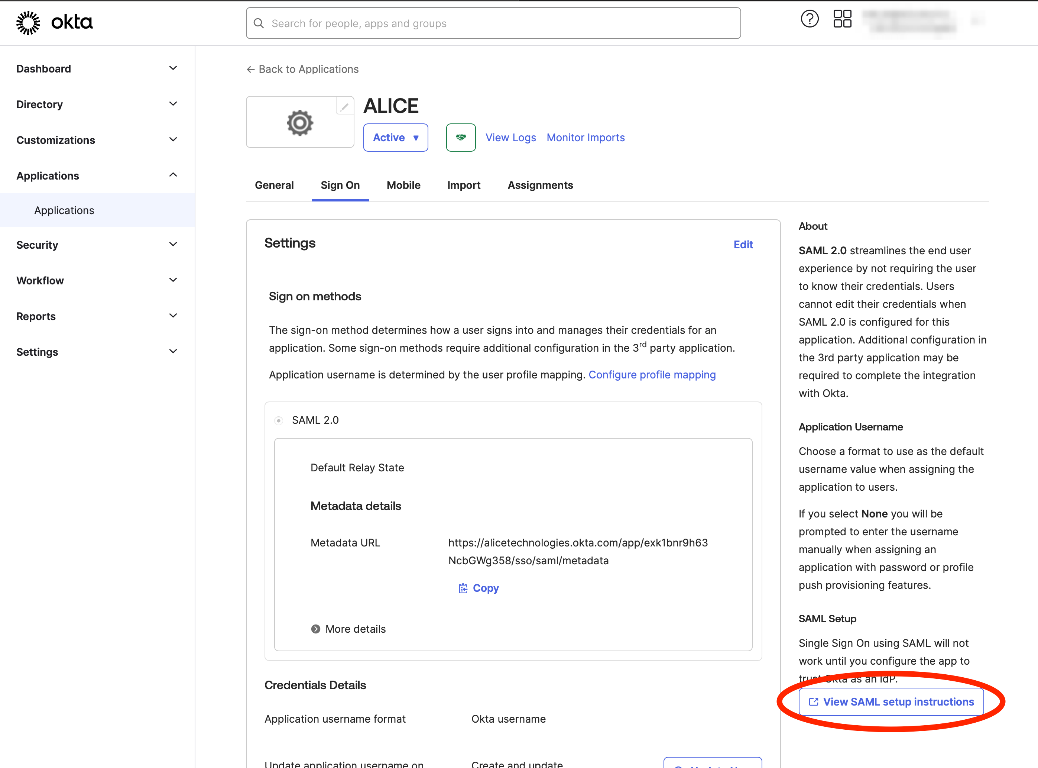Go Back to Applications
This screenshot has width=1038, height=768.
coord(302,69)
